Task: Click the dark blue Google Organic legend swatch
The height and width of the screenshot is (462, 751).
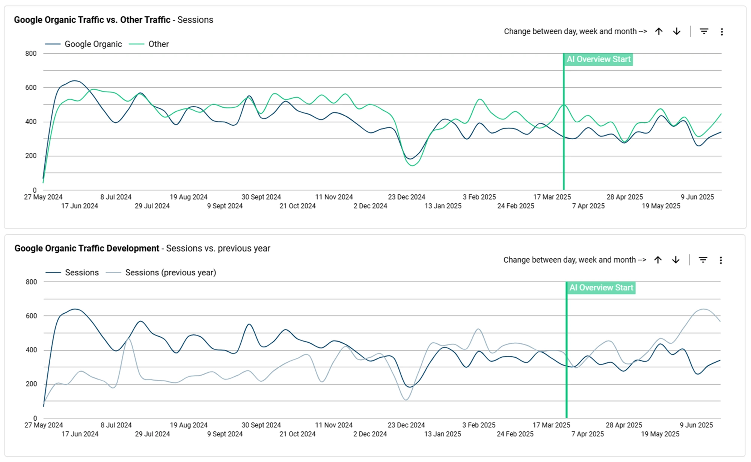Action: click(53, 44)
